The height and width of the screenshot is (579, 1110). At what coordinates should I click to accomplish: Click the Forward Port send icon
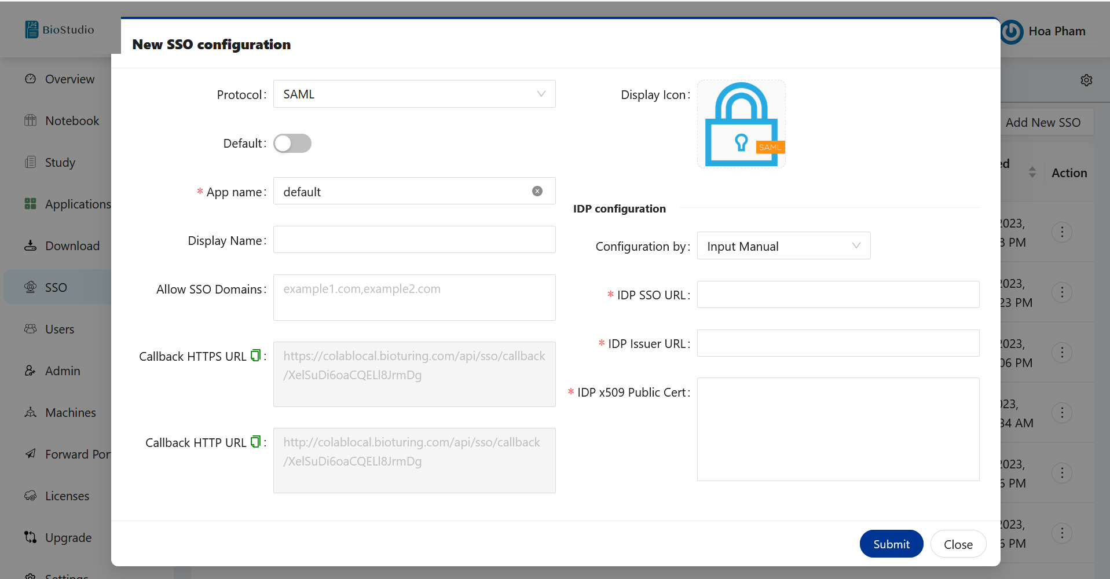tap(31, 454)
